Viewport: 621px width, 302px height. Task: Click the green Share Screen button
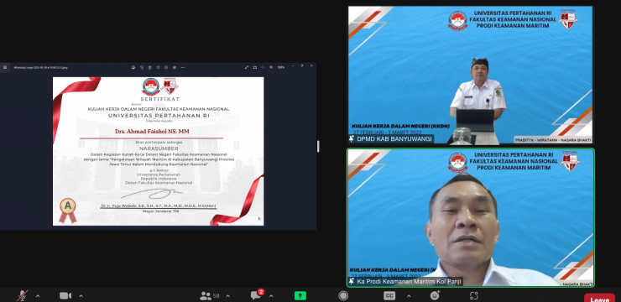click(x=300, y=295)
